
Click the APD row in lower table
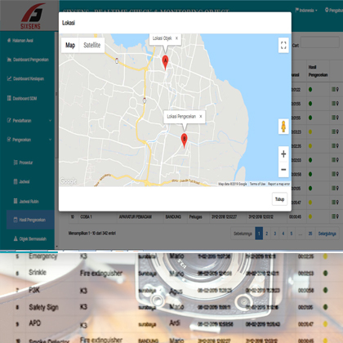point(171,324)
